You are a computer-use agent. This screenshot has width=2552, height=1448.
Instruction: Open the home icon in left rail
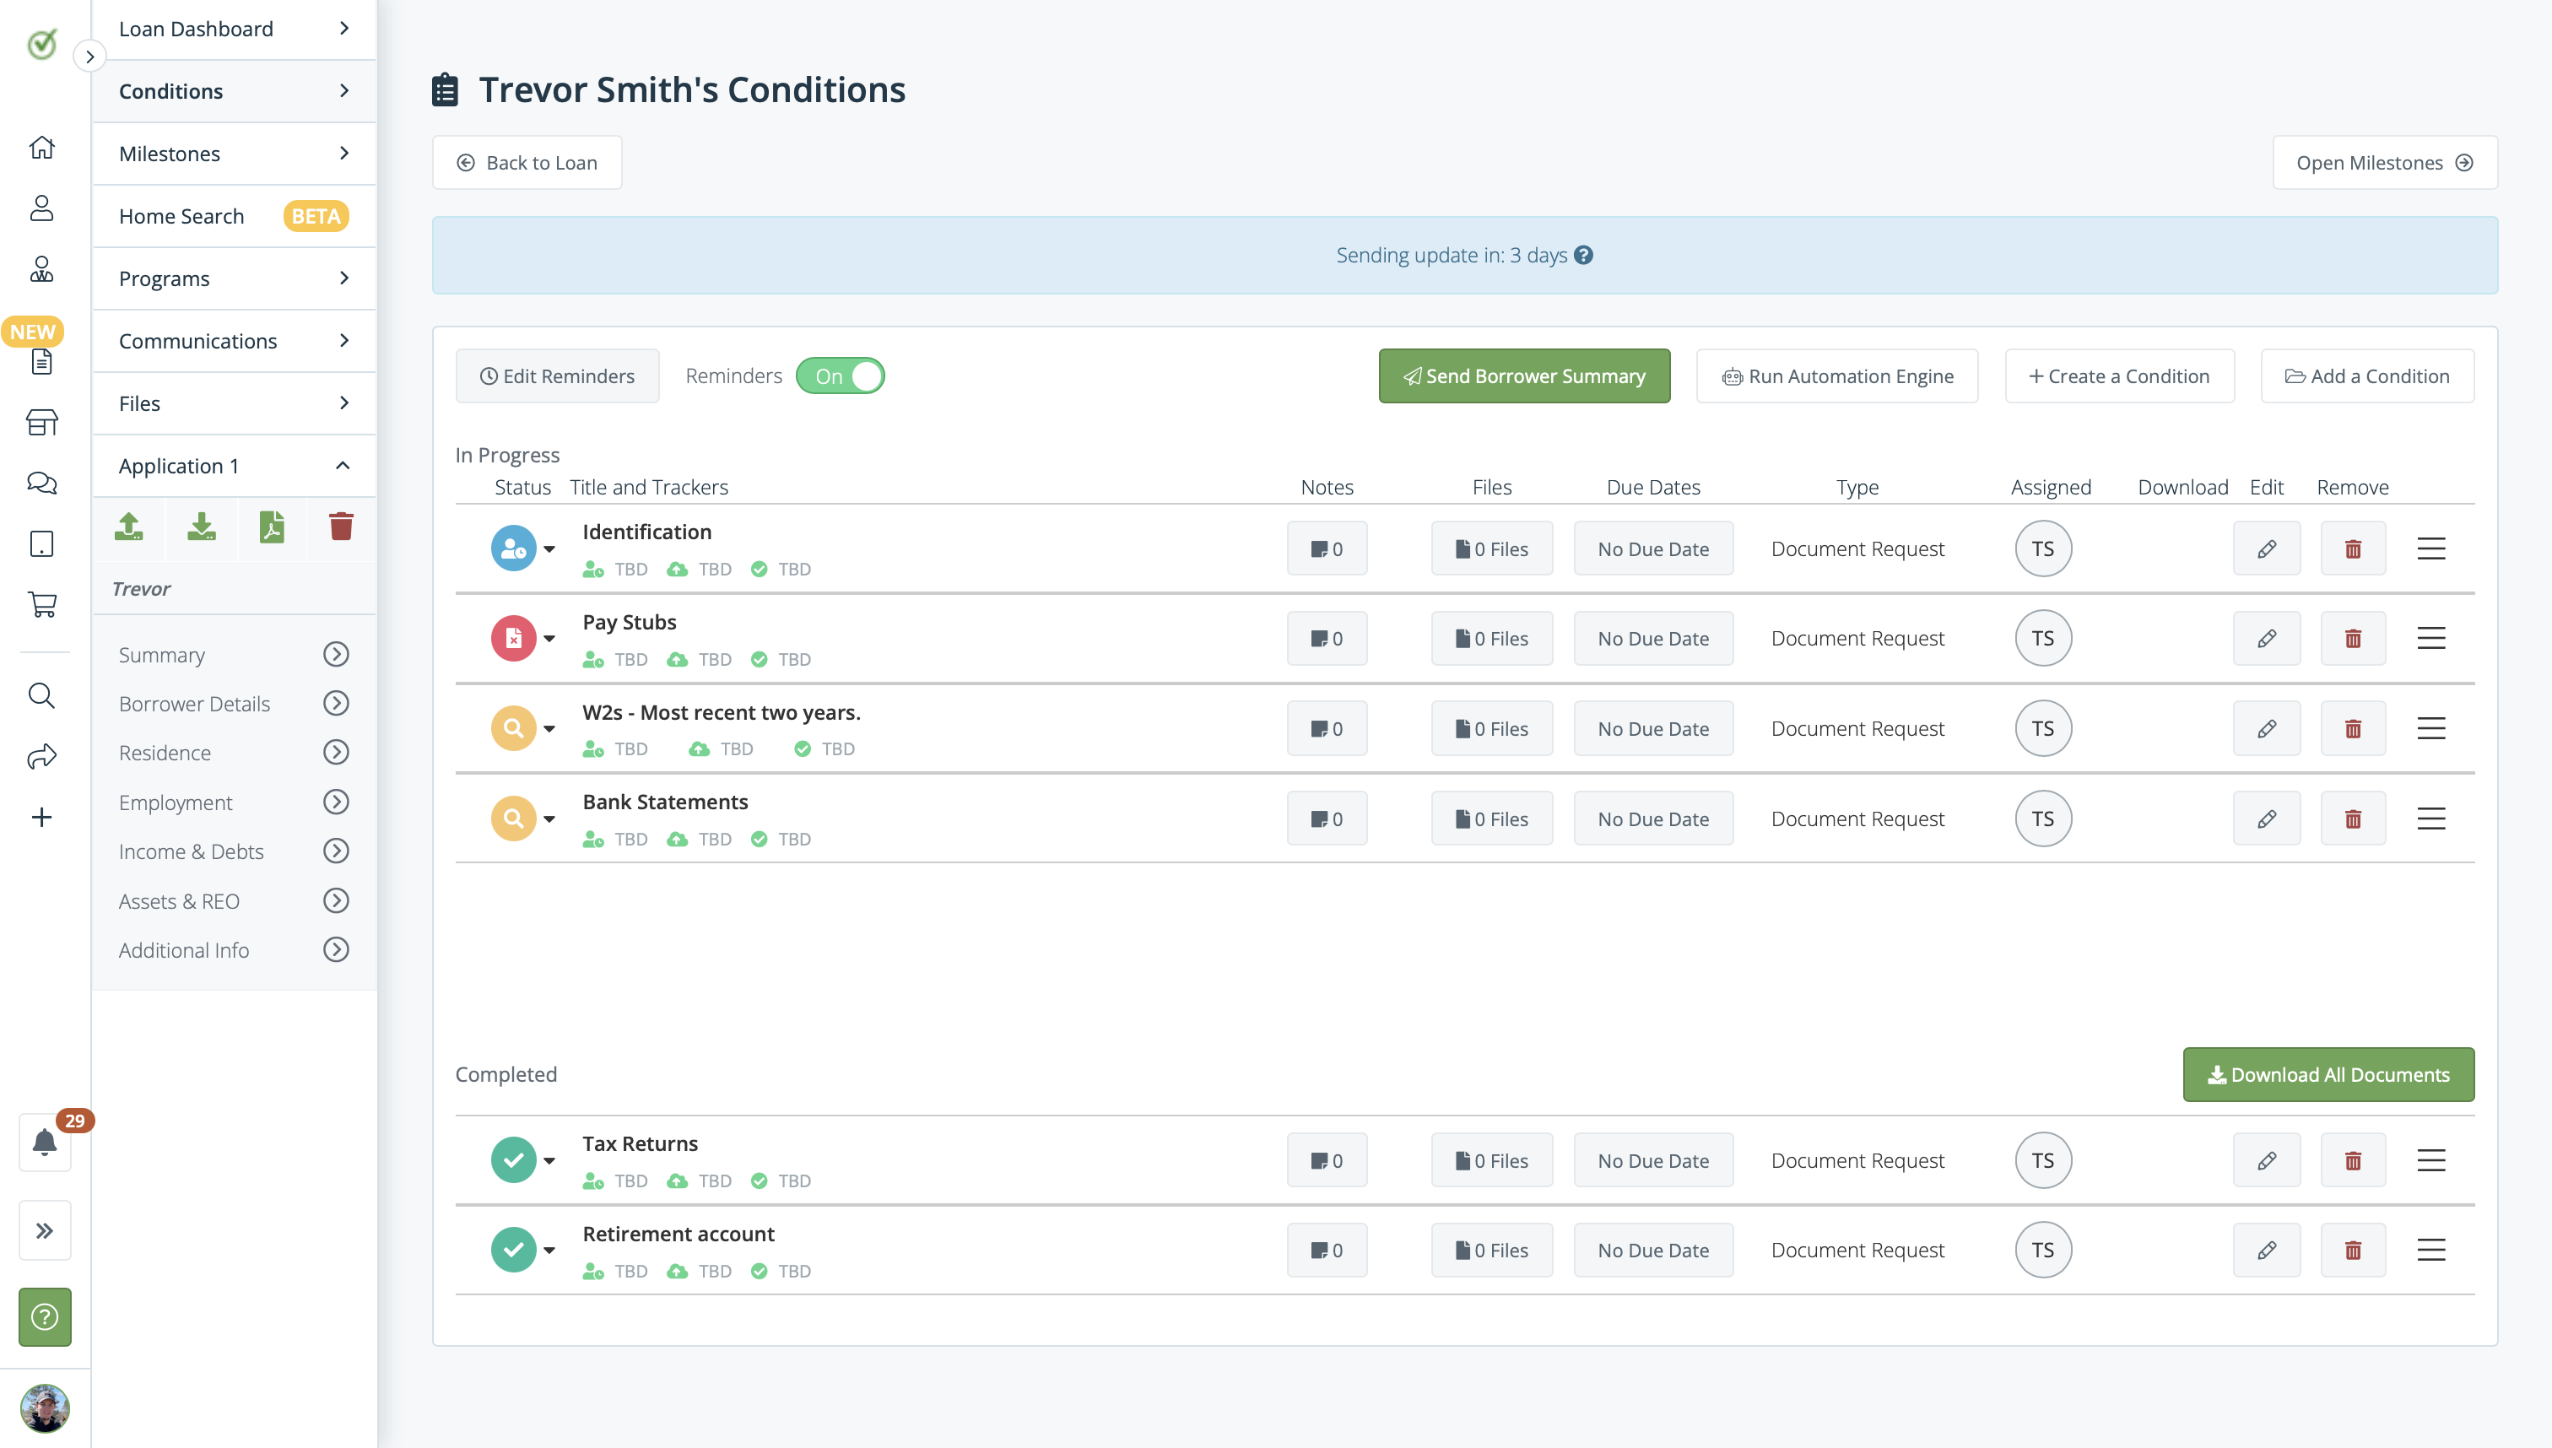(x=41, y=147)
